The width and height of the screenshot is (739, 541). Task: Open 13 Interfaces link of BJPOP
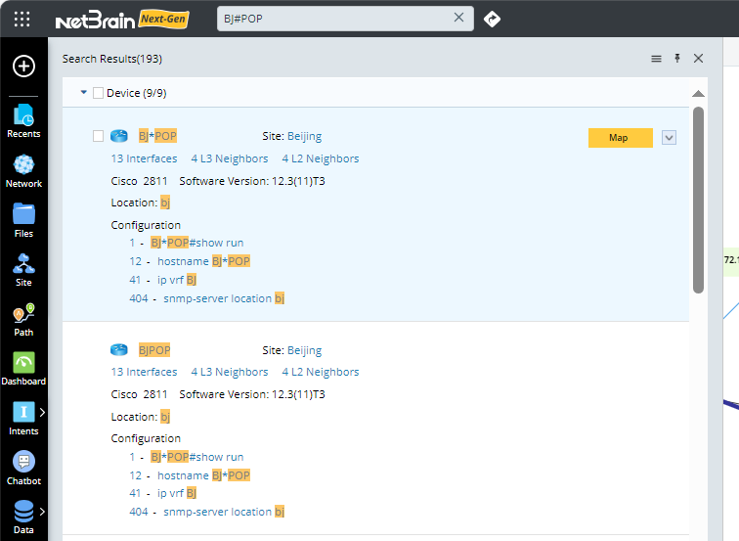tap(145, 372)
